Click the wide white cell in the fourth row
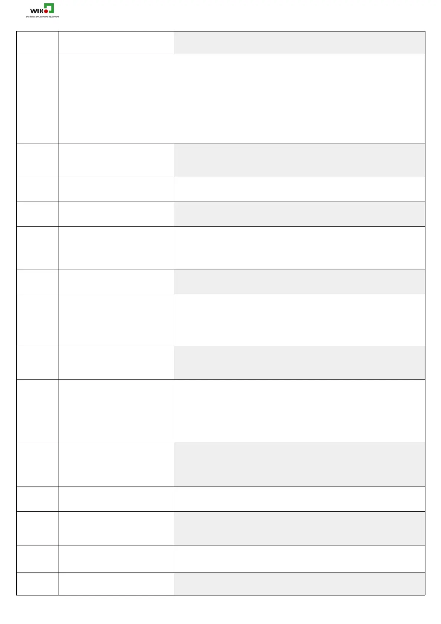The height and width of the screenshot is (624, 441). [x=299, y=189]
